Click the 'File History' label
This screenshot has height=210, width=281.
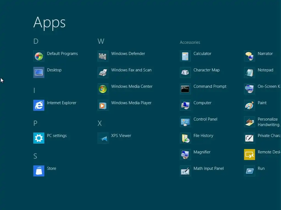(203, 136)
